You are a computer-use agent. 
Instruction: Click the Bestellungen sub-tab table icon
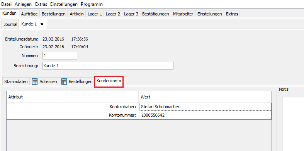(64, 81)
